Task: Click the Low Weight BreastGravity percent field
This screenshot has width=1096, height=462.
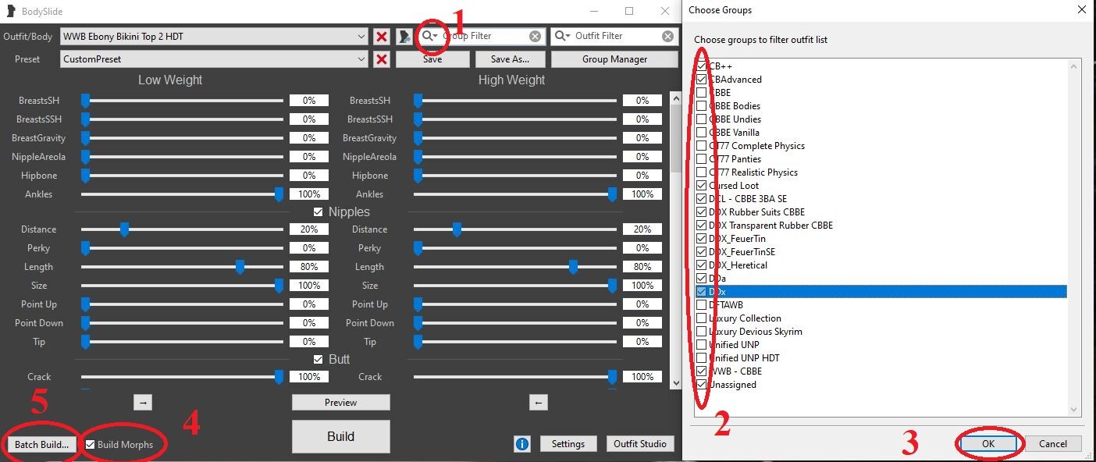Action: tap(309, 138)
